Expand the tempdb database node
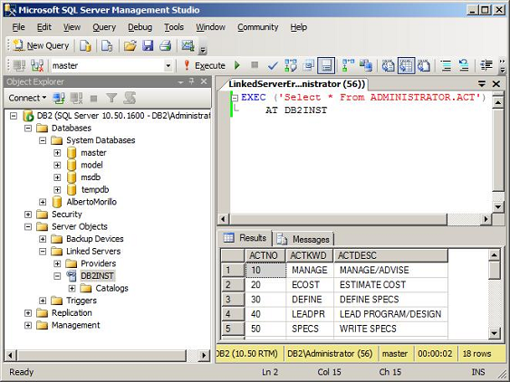The image size is (510, 382). [57, 189]
